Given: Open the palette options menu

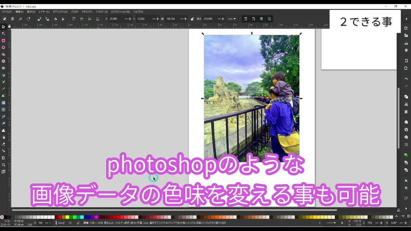Looking at the screenshot, I should (408, 216).
